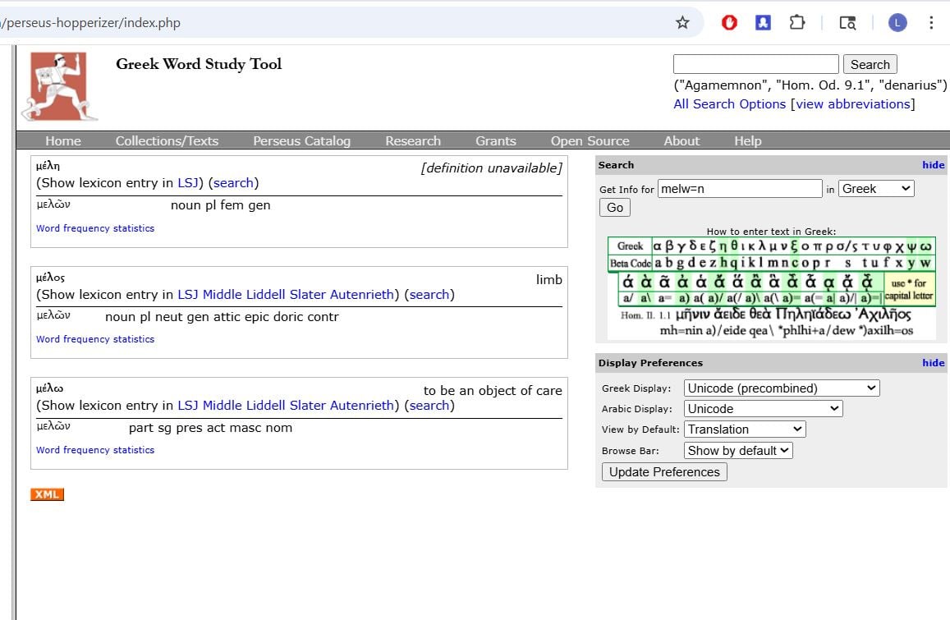Open the About menu

682,140
